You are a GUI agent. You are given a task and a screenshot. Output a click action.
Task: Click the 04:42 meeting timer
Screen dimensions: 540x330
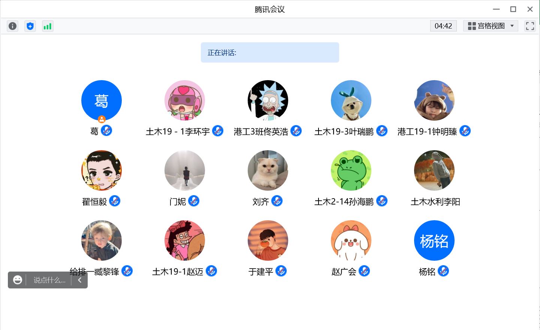pos(443,26)
